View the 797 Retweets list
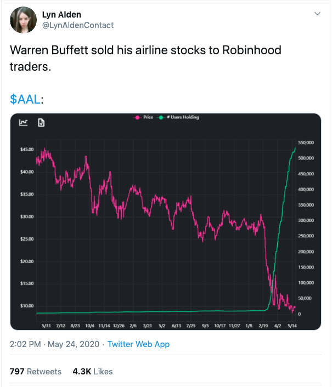This screenshot has width=332, height=387. [x=36, y=372]
